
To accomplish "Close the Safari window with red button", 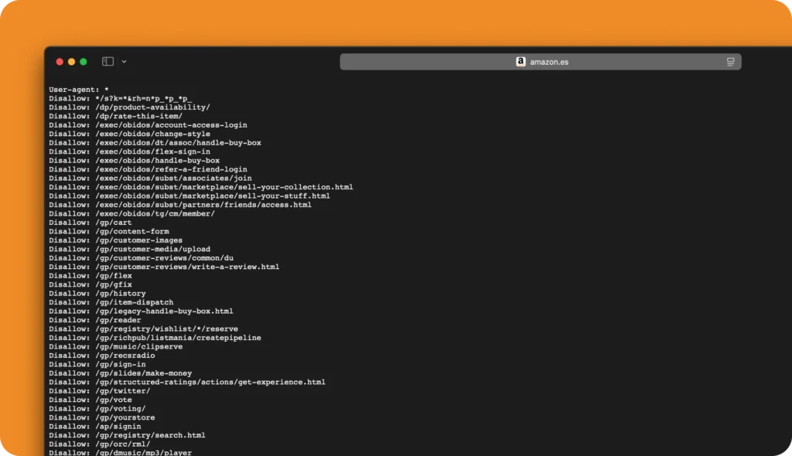I will point(60,62).
